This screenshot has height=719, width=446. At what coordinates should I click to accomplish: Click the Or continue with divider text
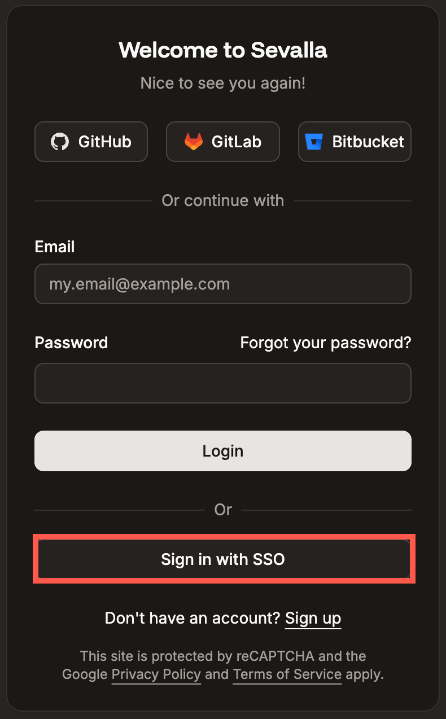pos(223,200)
